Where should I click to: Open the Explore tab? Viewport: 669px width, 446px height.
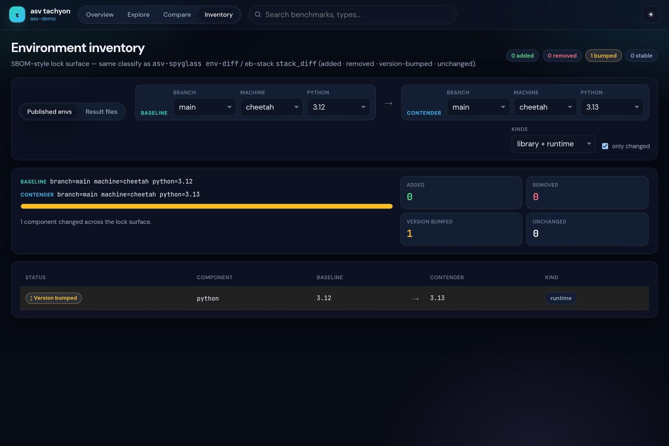tap(138, 15)
